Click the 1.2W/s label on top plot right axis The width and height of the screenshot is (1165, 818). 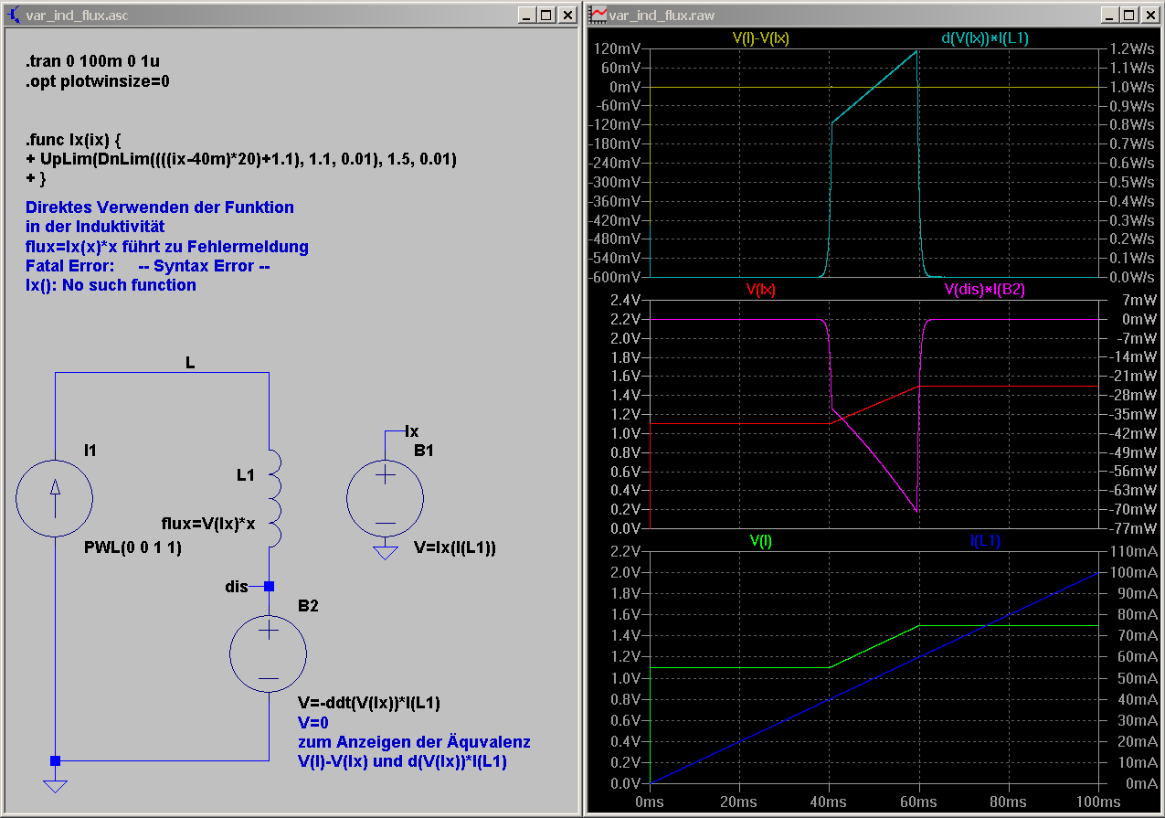click(1131, 49)
